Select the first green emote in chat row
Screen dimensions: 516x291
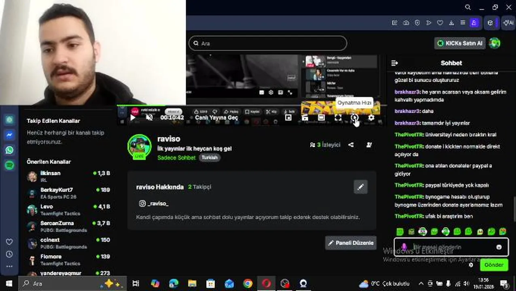[400, 232]
